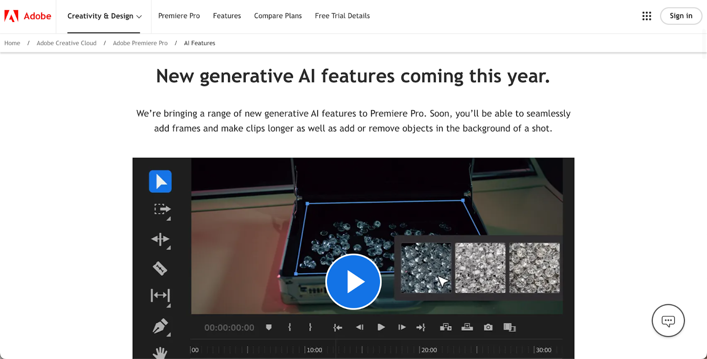This screenshot has height=359, width=707.
Task: Open the chat support bubble
Action: [x=668, y=321]
